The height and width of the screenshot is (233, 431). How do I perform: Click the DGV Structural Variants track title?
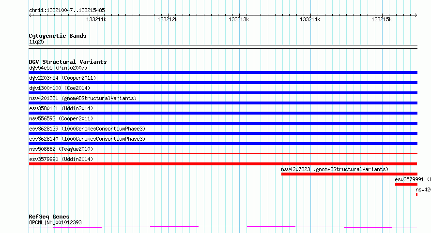pos(68,62)
